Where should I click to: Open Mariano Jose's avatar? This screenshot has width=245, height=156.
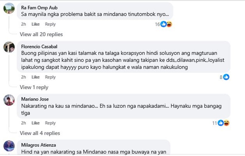pos(9,100)
